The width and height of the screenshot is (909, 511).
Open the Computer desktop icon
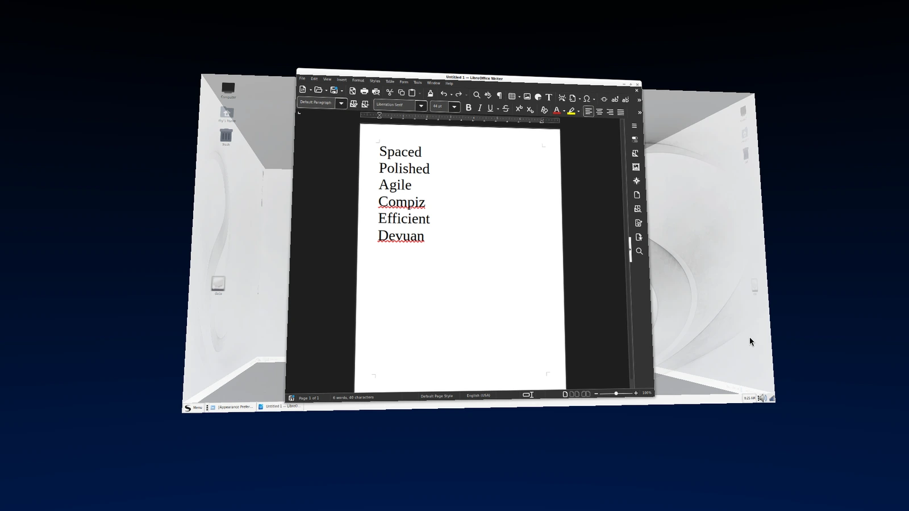pos(228,90)
